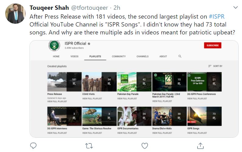Open the Press Release playlist thumbnail
Viewport: 242px width, 152px height.
coord(65,82)
